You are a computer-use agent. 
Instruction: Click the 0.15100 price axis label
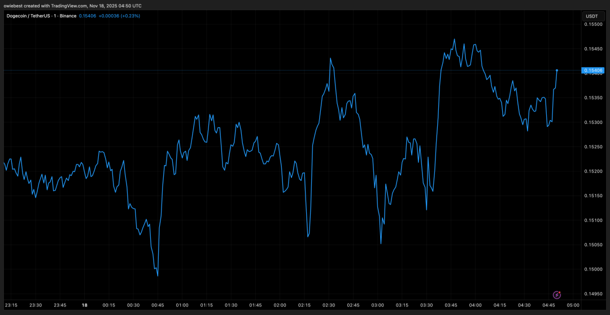[x=593, y=220]
